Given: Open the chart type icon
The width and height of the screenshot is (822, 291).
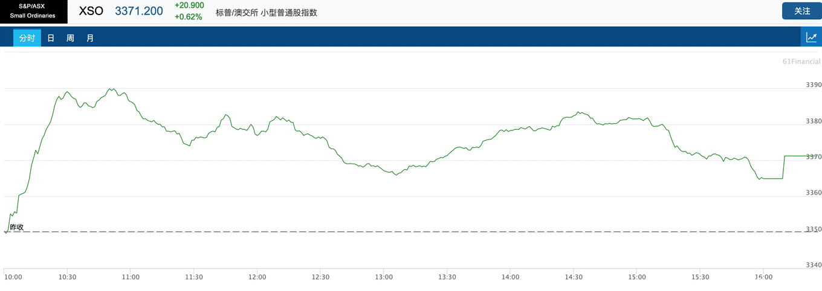Looking at the screenshot, I should click(x=811, y=37).
